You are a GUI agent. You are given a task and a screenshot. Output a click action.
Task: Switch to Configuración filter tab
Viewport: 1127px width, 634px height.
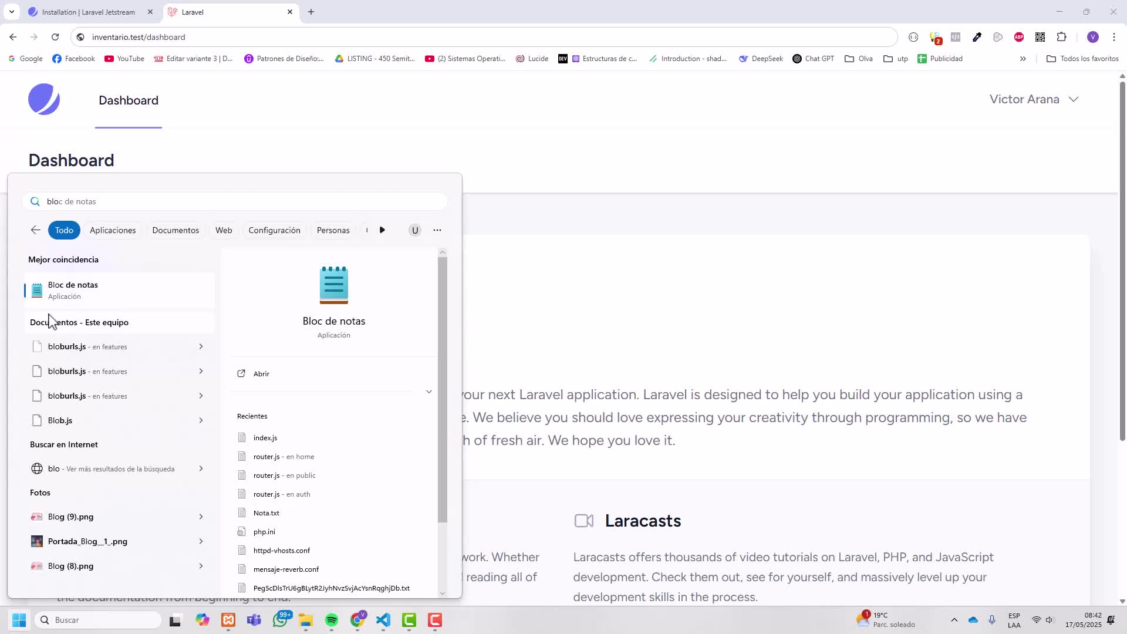274,230
